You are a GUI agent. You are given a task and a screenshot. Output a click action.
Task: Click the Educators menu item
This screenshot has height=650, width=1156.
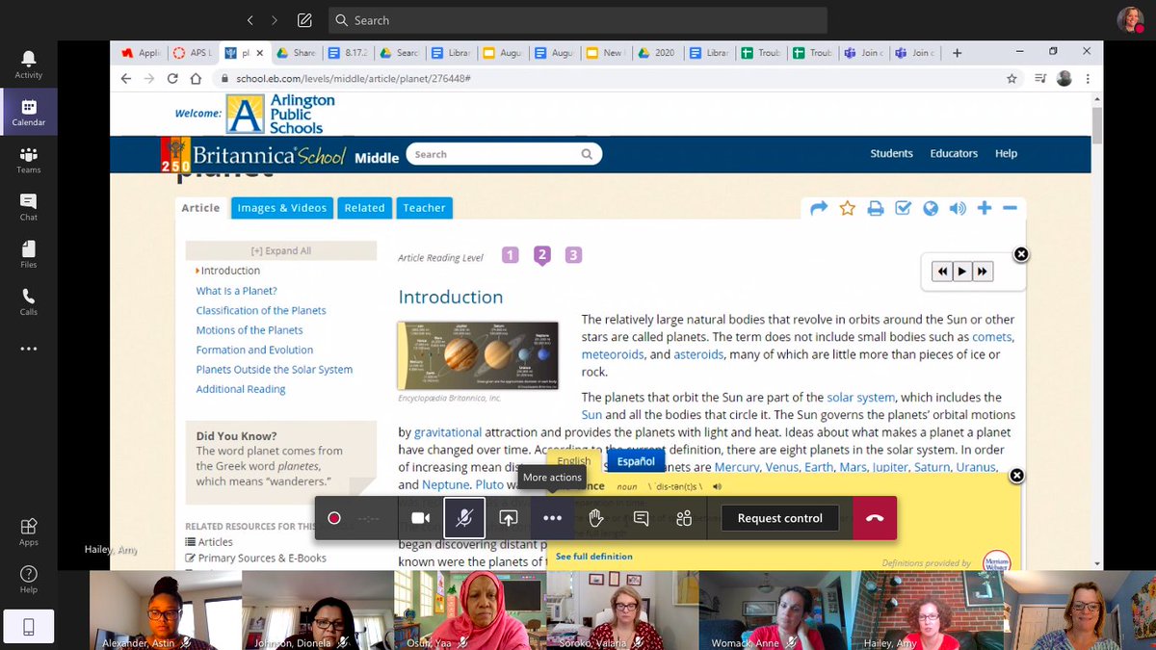click(x=954, y=153)
